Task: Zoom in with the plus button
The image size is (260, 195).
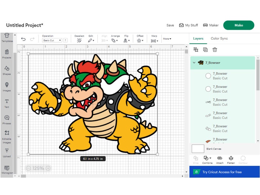Action: coord(48,168)
